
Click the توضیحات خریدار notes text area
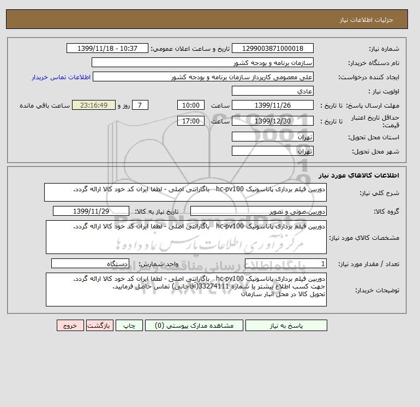186,290
